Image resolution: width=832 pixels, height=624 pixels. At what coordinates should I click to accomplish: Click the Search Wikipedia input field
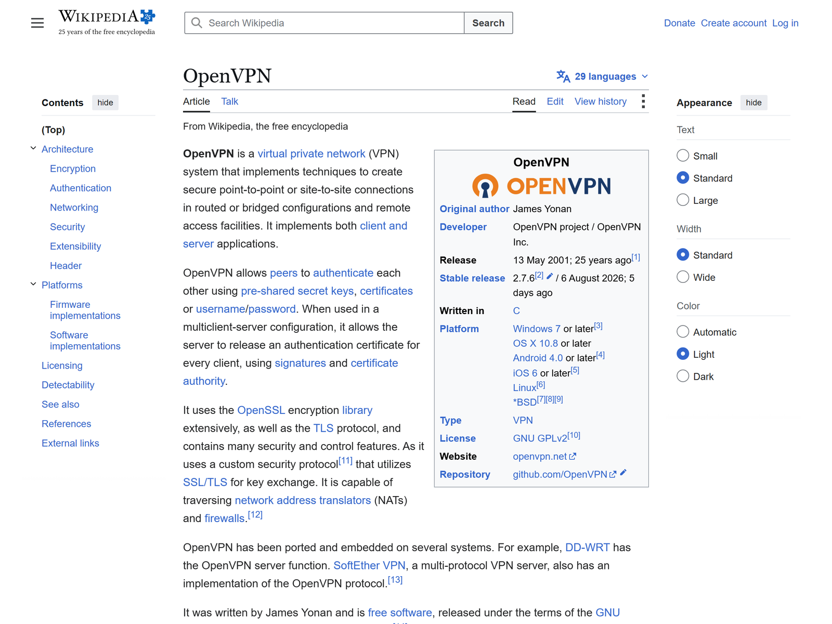click(x=324, y=23)
